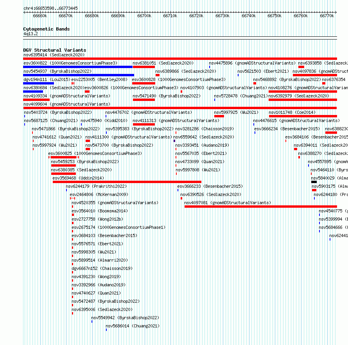
Task: Open the esv2253005 (Bentley2008) entry
Action: [99, 79]
